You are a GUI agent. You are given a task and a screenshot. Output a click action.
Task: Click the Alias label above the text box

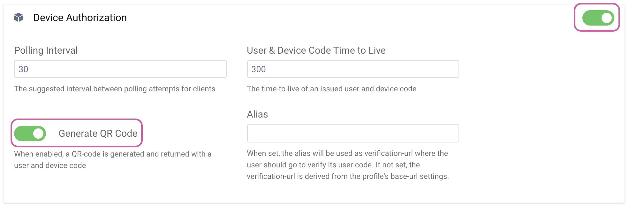click(x=257, y=114)
